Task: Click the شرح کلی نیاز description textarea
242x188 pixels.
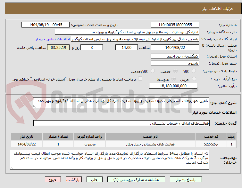Action: [x=121, y=103]
